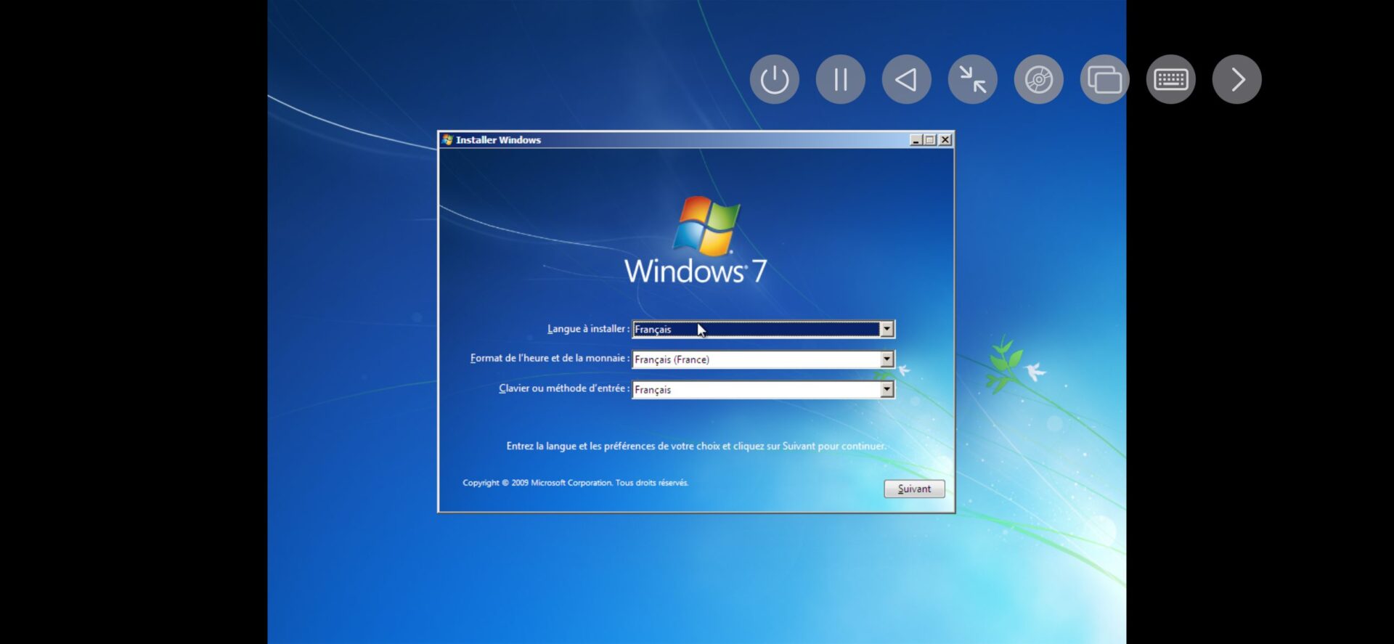Click the 'Clavier ou méthode d'entrée :' label
1394x644 pixels.
pyautogui.click(x=564, y=388)
